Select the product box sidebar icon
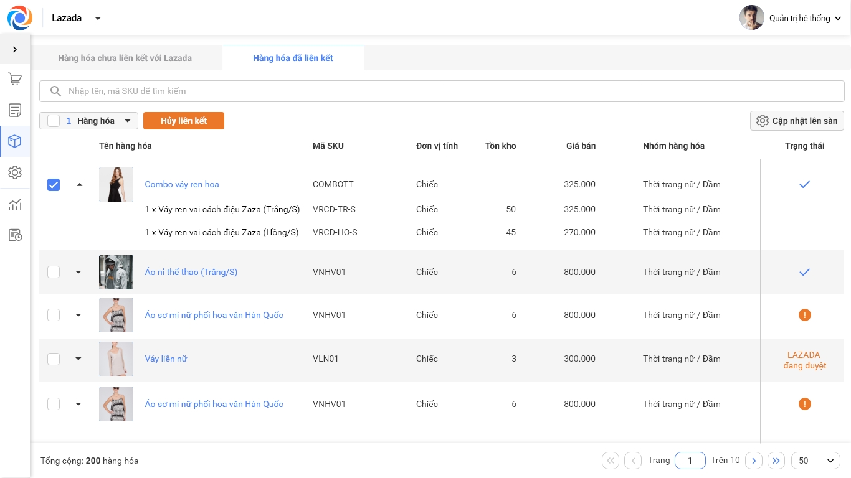The image size is (851, 478). (x=15, y=141)
